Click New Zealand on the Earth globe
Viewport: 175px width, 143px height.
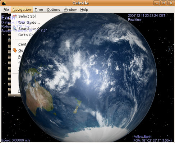[x=77, y=106]
